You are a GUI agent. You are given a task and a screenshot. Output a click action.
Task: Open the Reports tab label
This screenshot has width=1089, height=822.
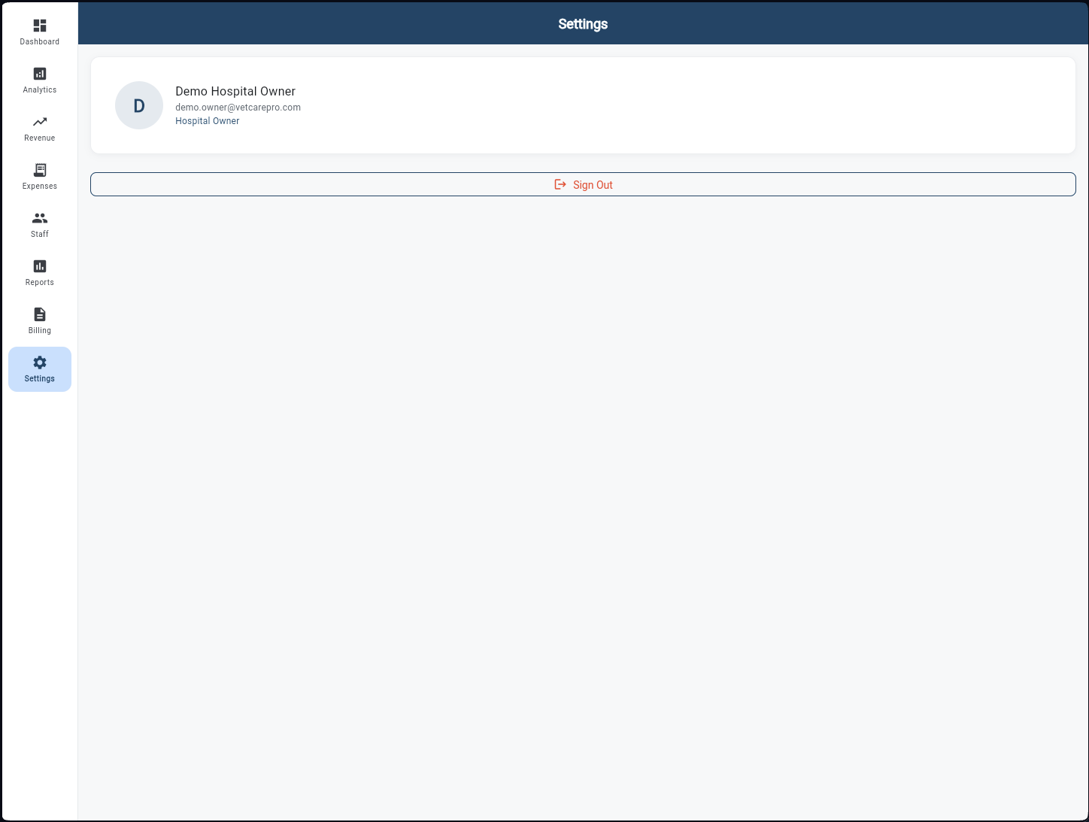coord(39,282)
